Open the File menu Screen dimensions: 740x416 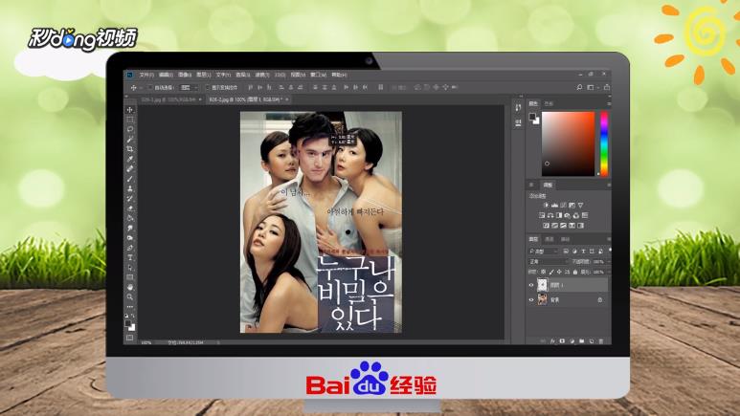pyautogui.click(x=146, y=75)
